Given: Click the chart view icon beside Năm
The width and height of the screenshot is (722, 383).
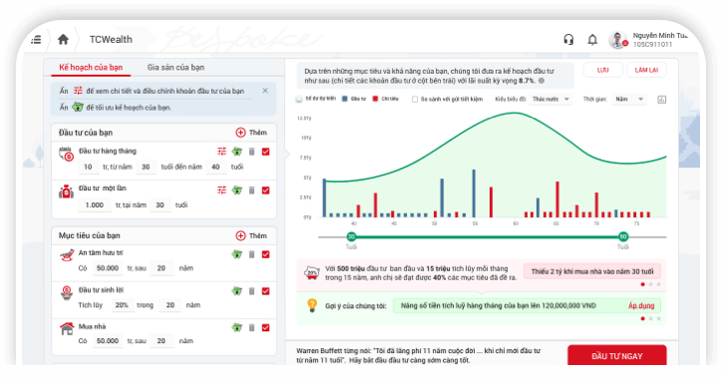Looking at the screenshot, I should click(662, 100).
